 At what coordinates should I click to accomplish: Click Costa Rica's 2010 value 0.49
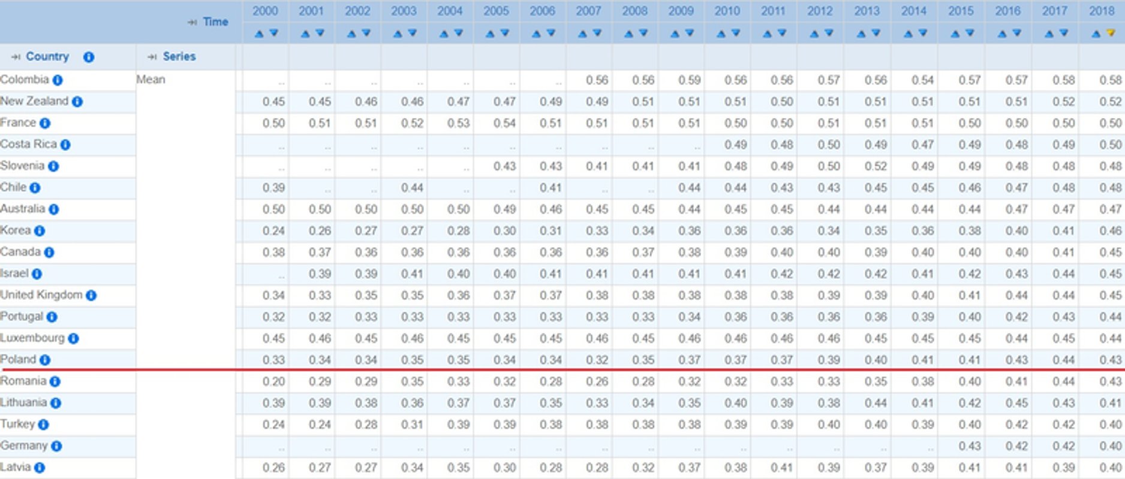pos(736,145)
